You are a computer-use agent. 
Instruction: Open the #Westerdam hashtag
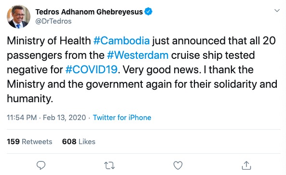point(138,55)
